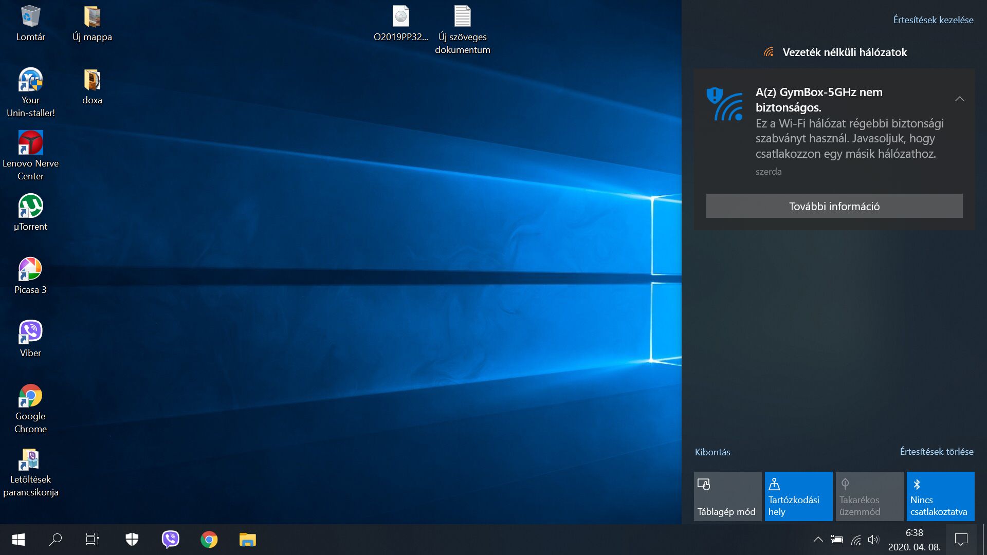
Task: Click Értesítések törlése to clear notifications
Action: 936,452
